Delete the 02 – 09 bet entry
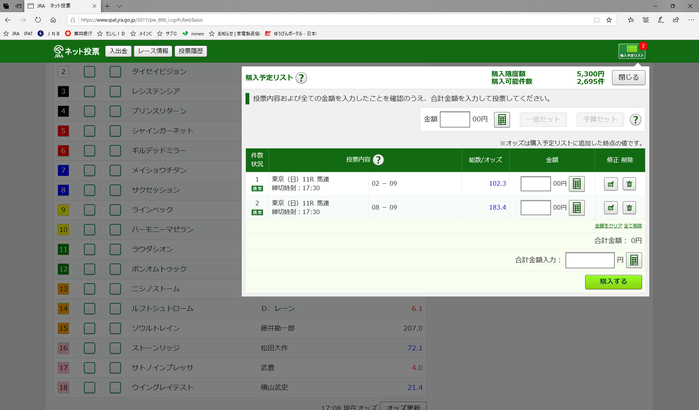 (x=629, y=184)
